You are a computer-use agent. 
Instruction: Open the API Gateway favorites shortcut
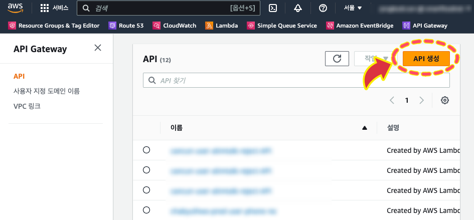pyautogui.click(x=425, y=26)
